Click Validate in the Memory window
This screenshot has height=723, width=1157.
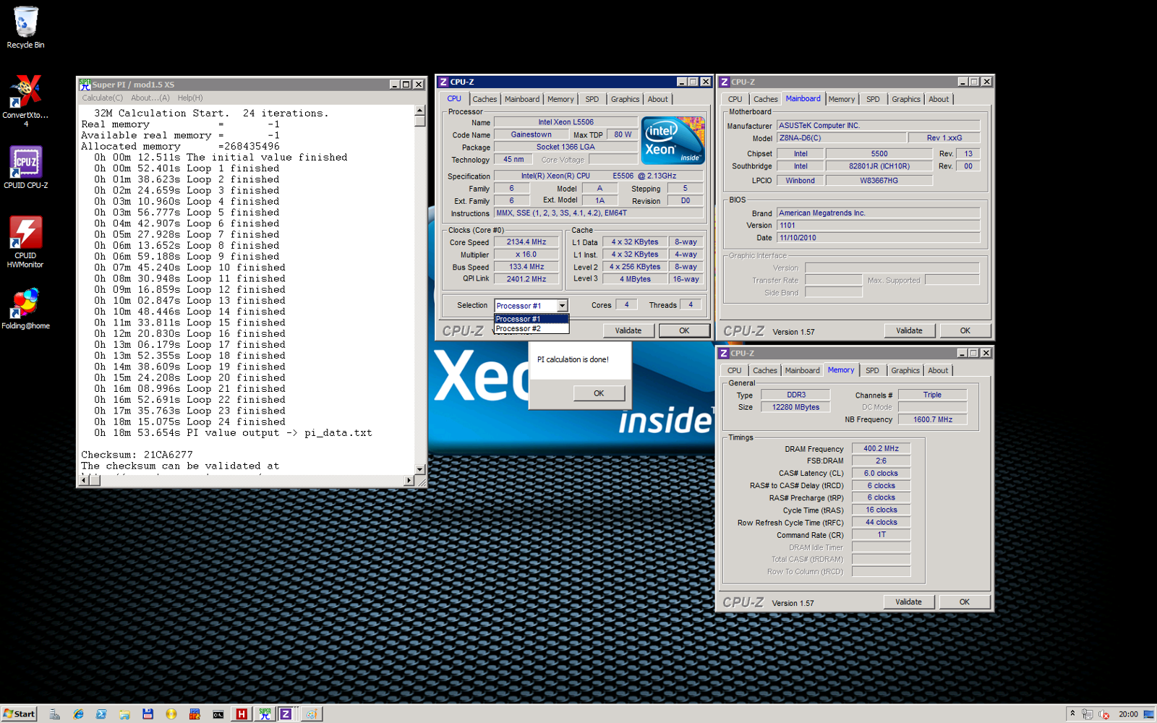click(x=908, y=602)
